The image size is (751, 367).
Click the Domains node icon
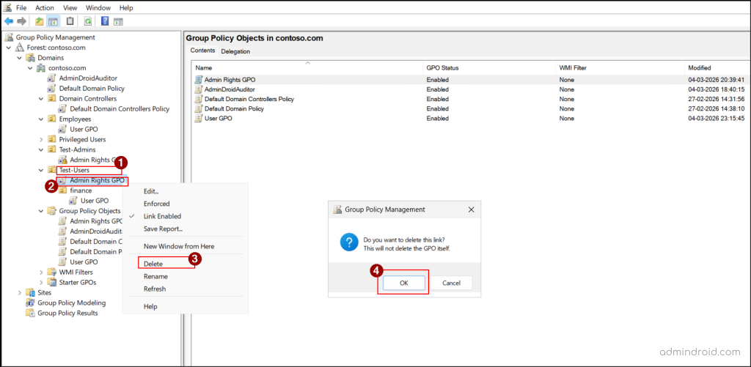tap(31, 57)
